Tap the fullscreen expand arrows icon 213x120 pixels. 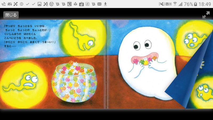206,15
